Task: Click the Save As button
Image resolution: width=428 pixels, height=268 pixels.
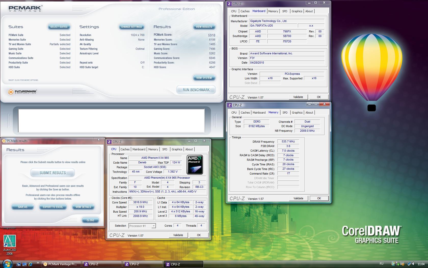Action: pos(22,207)
